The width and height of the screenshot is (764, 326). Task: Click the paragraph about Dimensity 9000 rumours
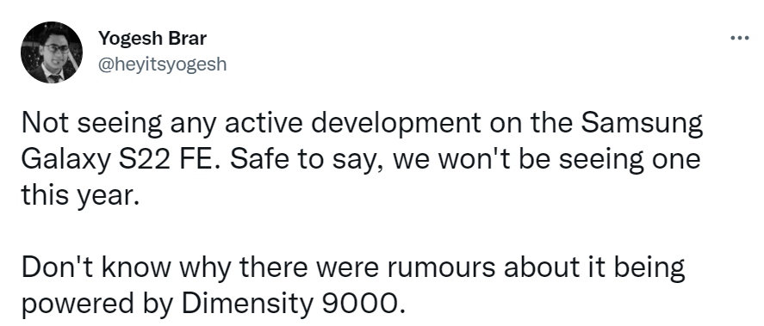(x=353, y=285)
